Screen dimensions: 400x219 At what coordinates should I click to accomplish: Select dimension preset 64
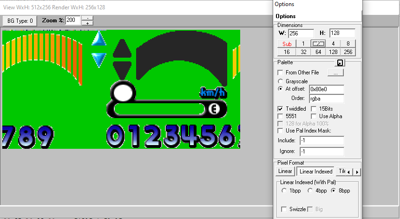click(318, 52)
